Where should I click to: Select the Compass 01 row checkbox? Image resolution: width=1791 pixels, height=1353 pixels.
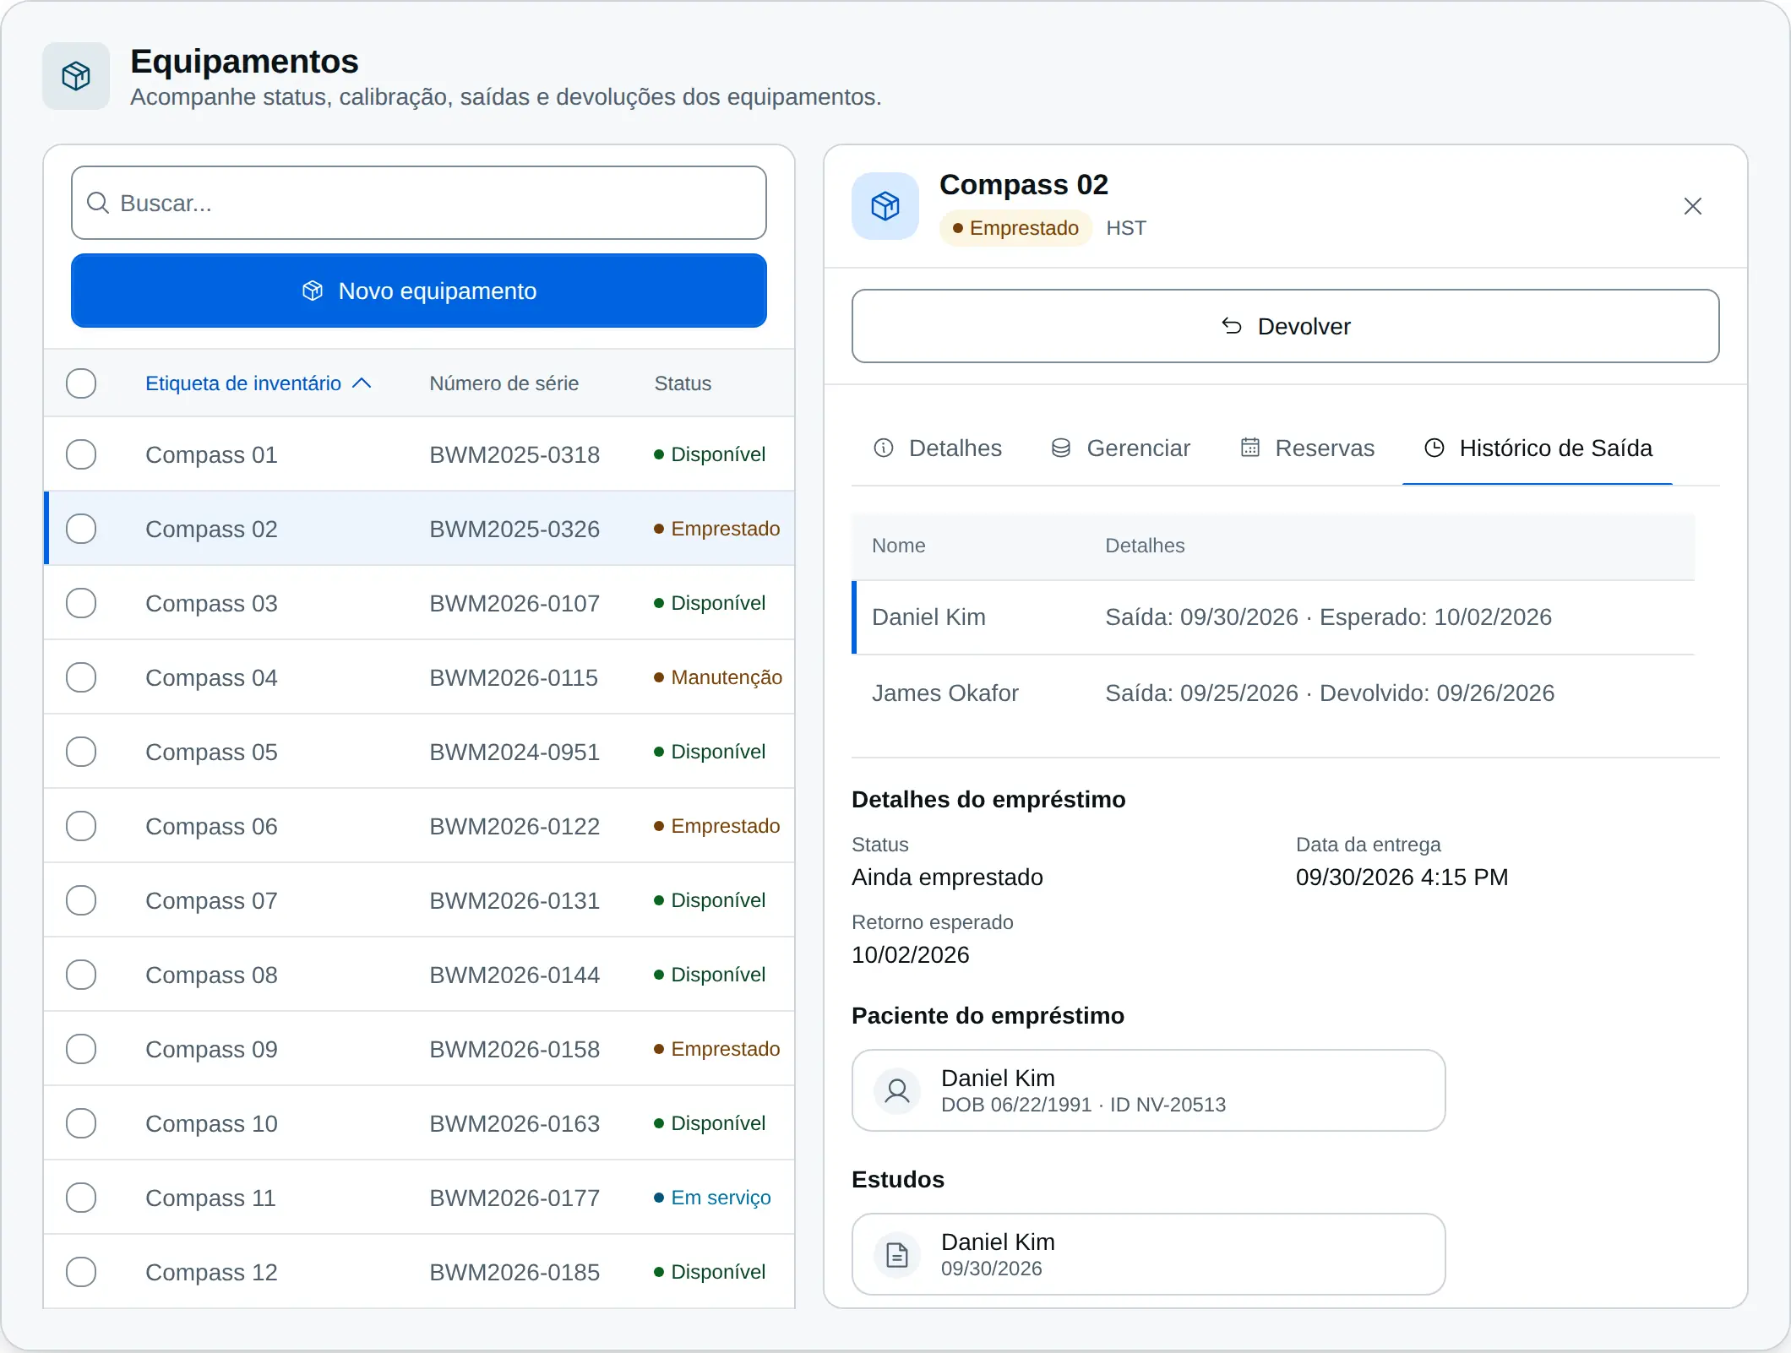[x=81, y=454]
